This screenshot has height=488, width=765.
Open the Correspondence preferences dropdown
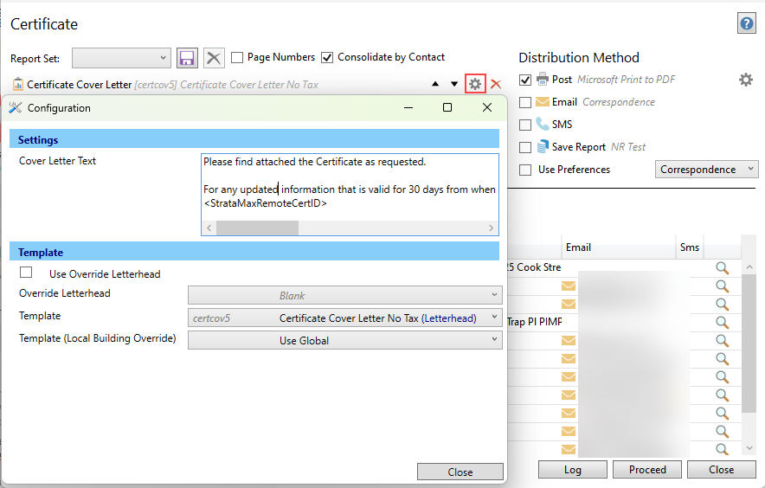click(x=706, y=170)
